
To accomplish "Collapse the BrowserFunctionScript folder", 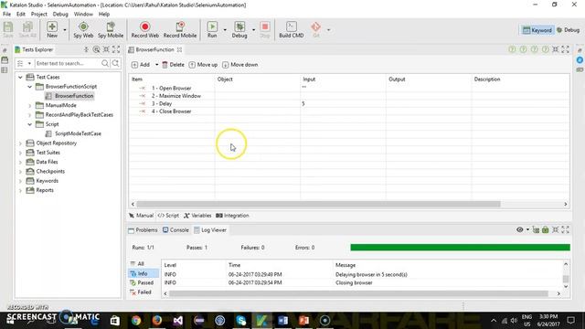I will click(x=30, y=87).
